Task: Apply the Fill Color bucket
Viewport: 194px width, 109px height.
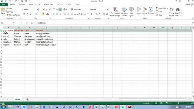Action: 43,14
